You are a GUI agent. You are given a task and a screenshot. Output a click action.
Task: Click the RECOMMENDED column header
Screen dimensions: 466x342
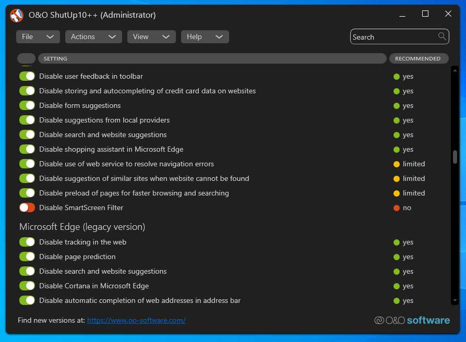tap(419, 58)
